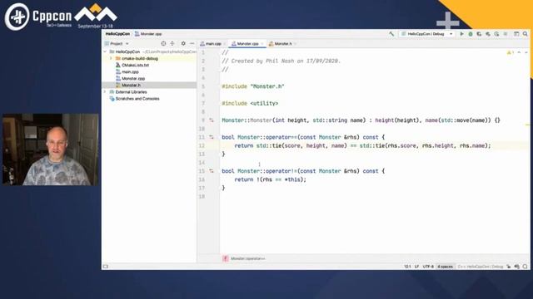Click line number 14 in gutter
This screenshot has height=299, width=533.
(202, 163)
